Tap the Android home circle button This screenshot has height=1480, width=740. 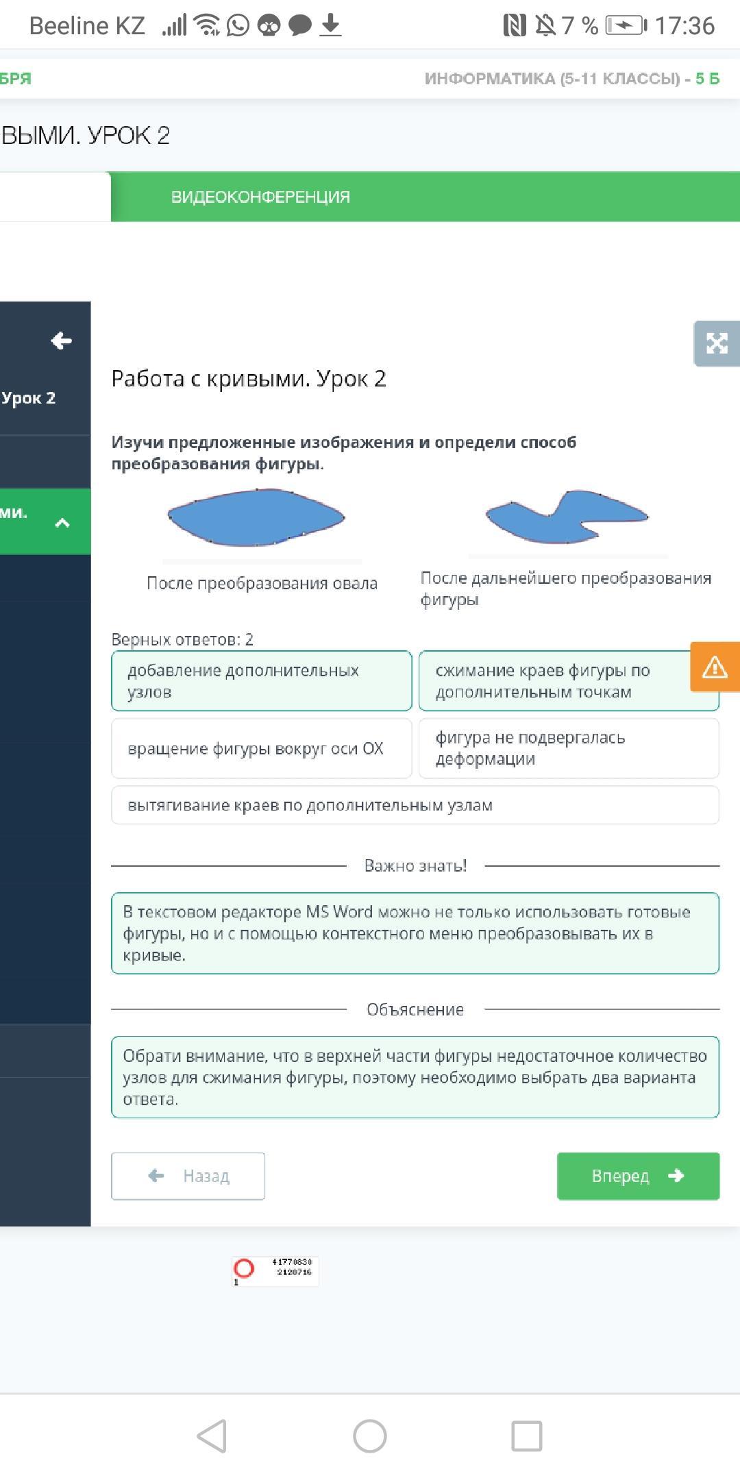370,1435
